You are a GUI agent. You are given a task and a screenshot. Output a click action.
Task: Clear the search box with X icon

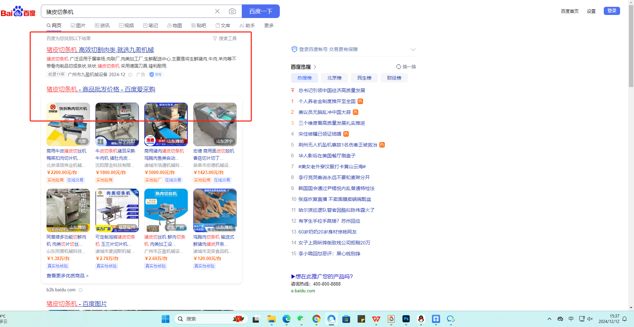(217, 12)
